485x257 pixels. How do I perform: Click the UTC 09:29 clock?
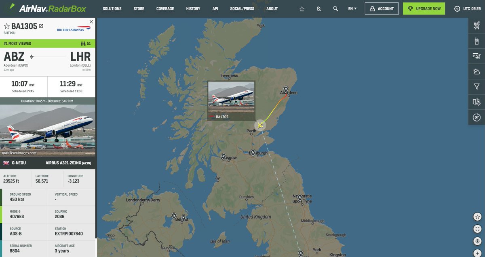coord(468,8)
